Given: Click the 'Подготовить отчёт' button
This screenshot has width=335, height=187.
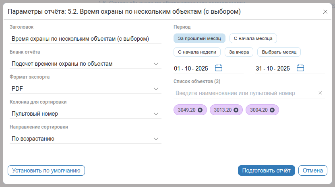Looking at the screenshot, I should [x=266, y=170].
